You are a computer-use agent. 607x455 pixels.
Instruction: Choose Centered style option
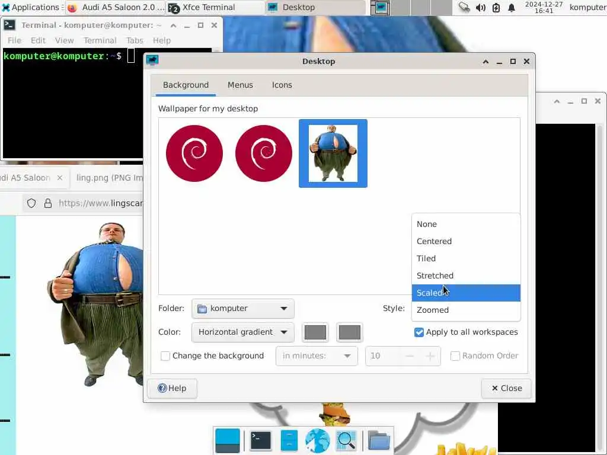point(466,241)
